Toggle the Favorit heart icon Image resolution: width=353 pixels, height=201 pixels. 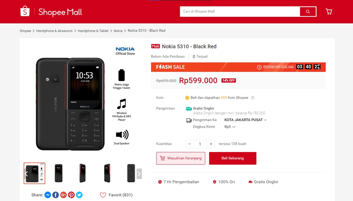(103, 195)
